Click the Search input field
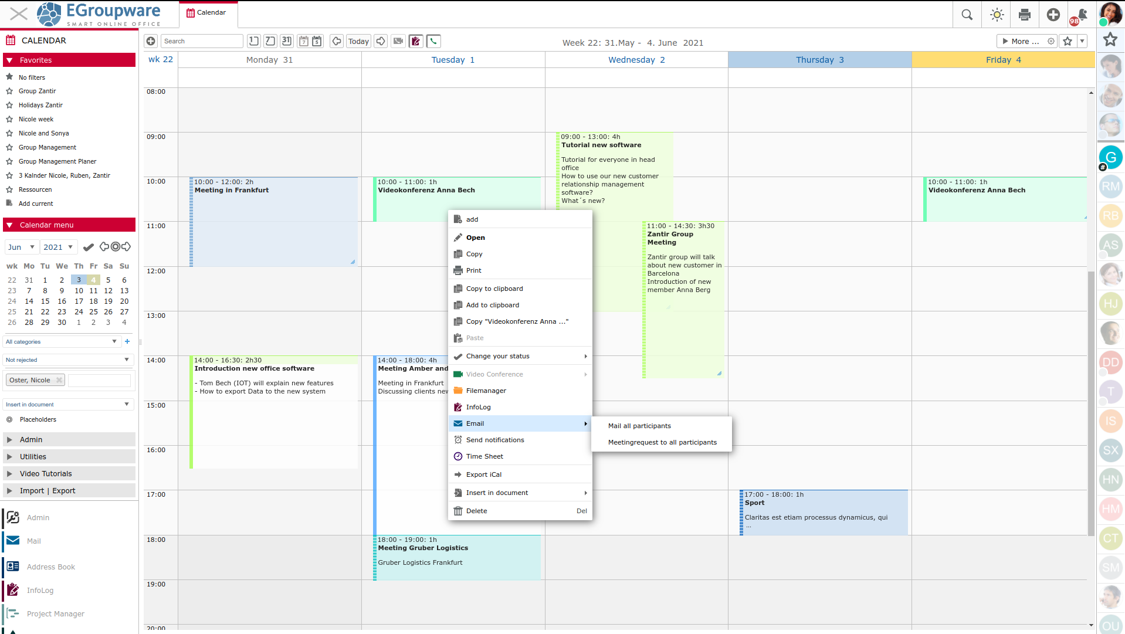The height and width of the screenshot is (634, 1125). [x=202, y=41]
